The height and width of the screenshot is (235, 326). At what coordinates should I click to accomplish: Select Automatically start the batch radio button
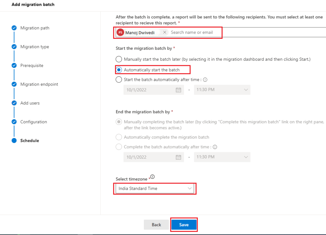coord(119,70)
